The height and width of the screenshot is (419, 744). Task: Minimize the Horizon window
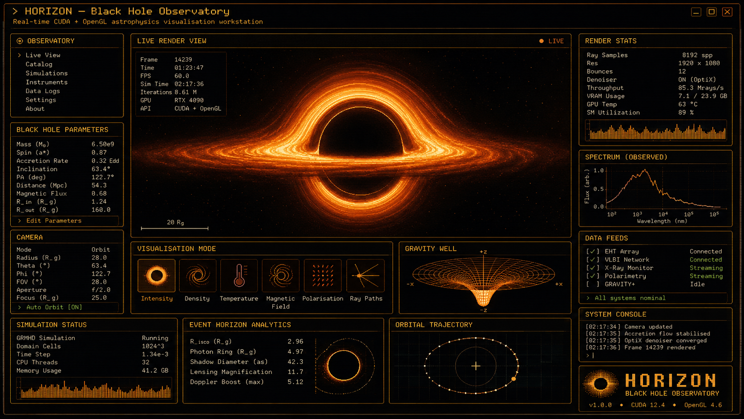tap(696, 12)
